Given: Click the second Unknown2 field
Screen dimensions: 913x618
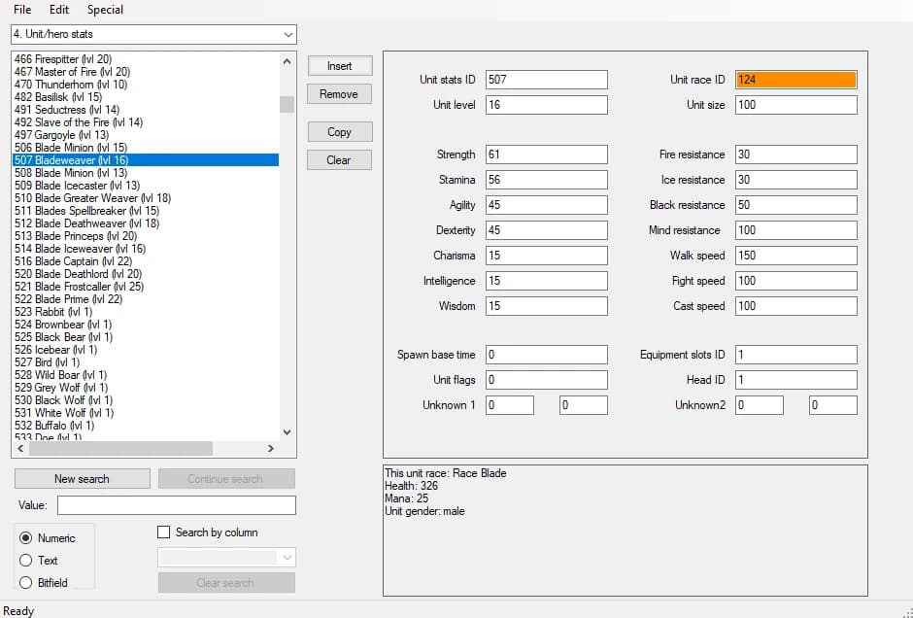Looking at the screenshot, I should coord(833,405).
